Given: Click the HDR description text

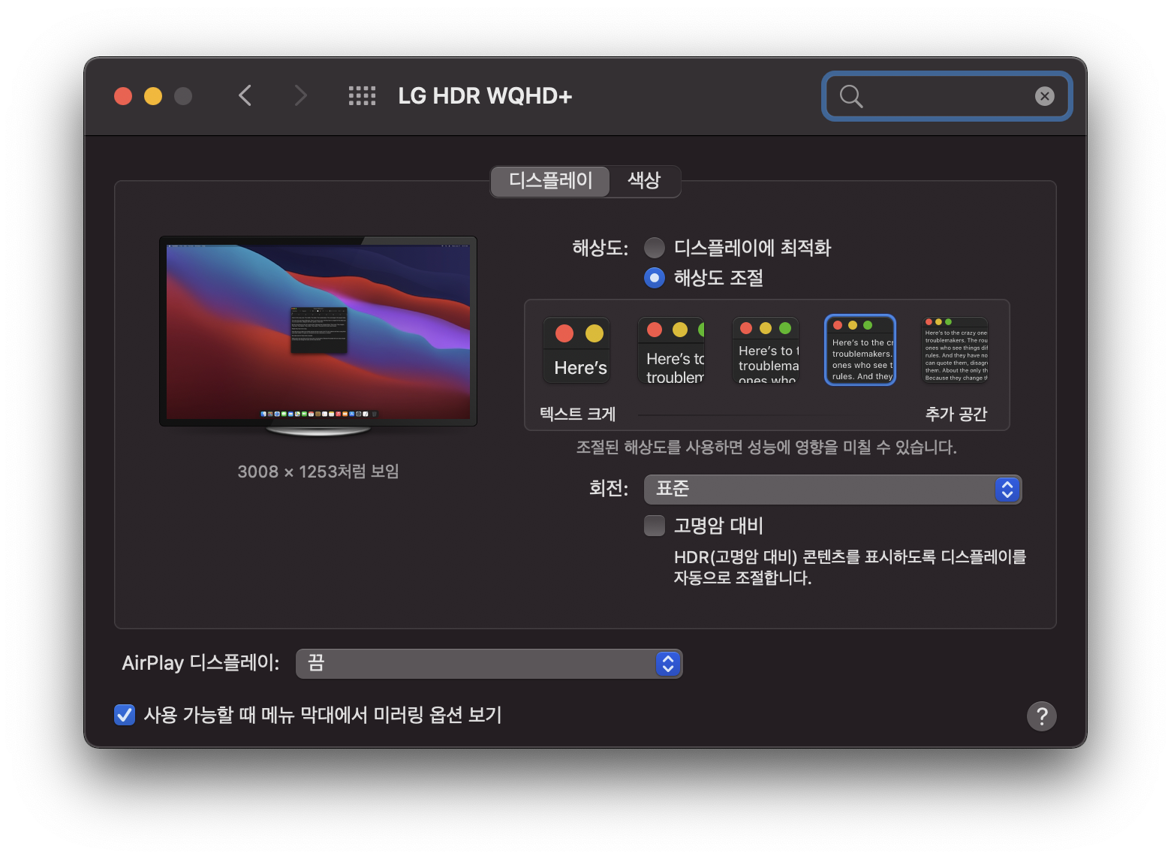Looking at the screenshot, I should 850,567.
